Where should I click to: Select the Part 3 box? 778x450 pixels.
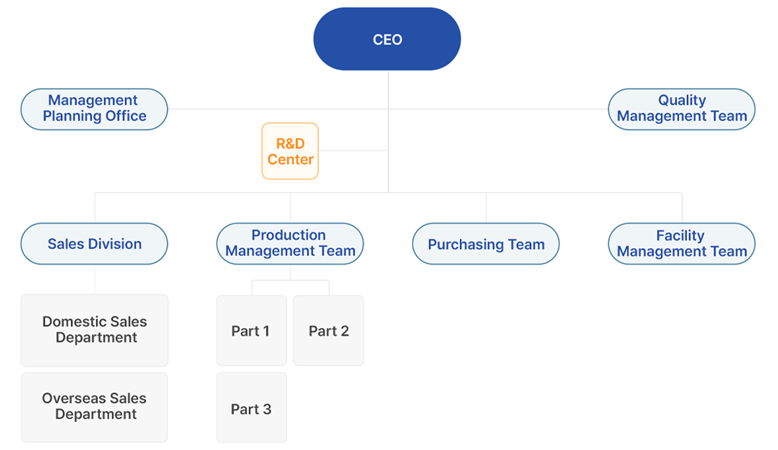point(252,407)
